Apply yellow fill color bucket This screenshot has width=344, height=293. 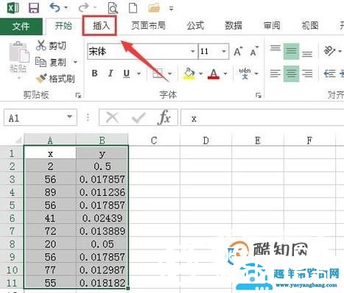pyautogui.click(x=189, y=74)
